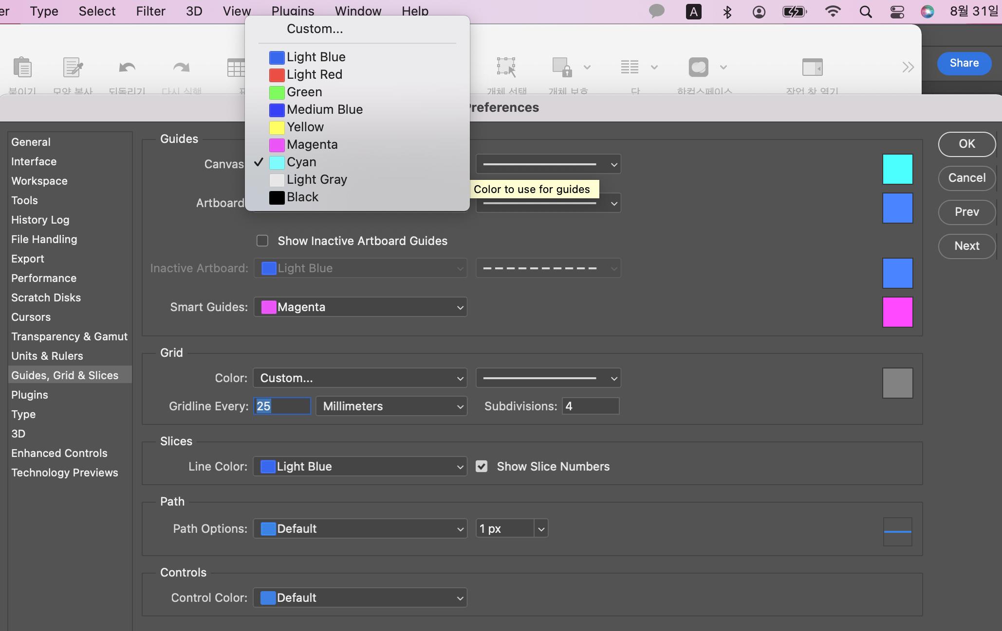Click the columns layout icon in toolbar
Screen dimensions: 1002x631
[630, 67]
